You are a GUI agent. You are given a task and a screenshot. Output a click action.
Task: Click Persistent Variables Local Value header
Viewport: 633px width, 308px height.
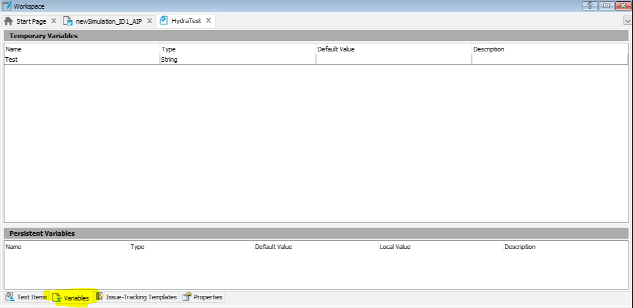click(441, 247)
